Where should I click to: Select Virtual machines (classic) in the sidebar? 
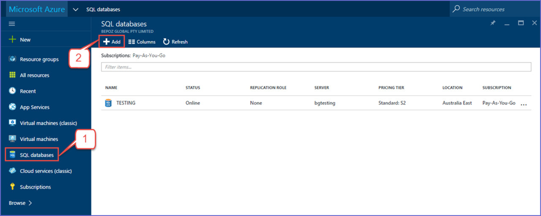(48, 123)
